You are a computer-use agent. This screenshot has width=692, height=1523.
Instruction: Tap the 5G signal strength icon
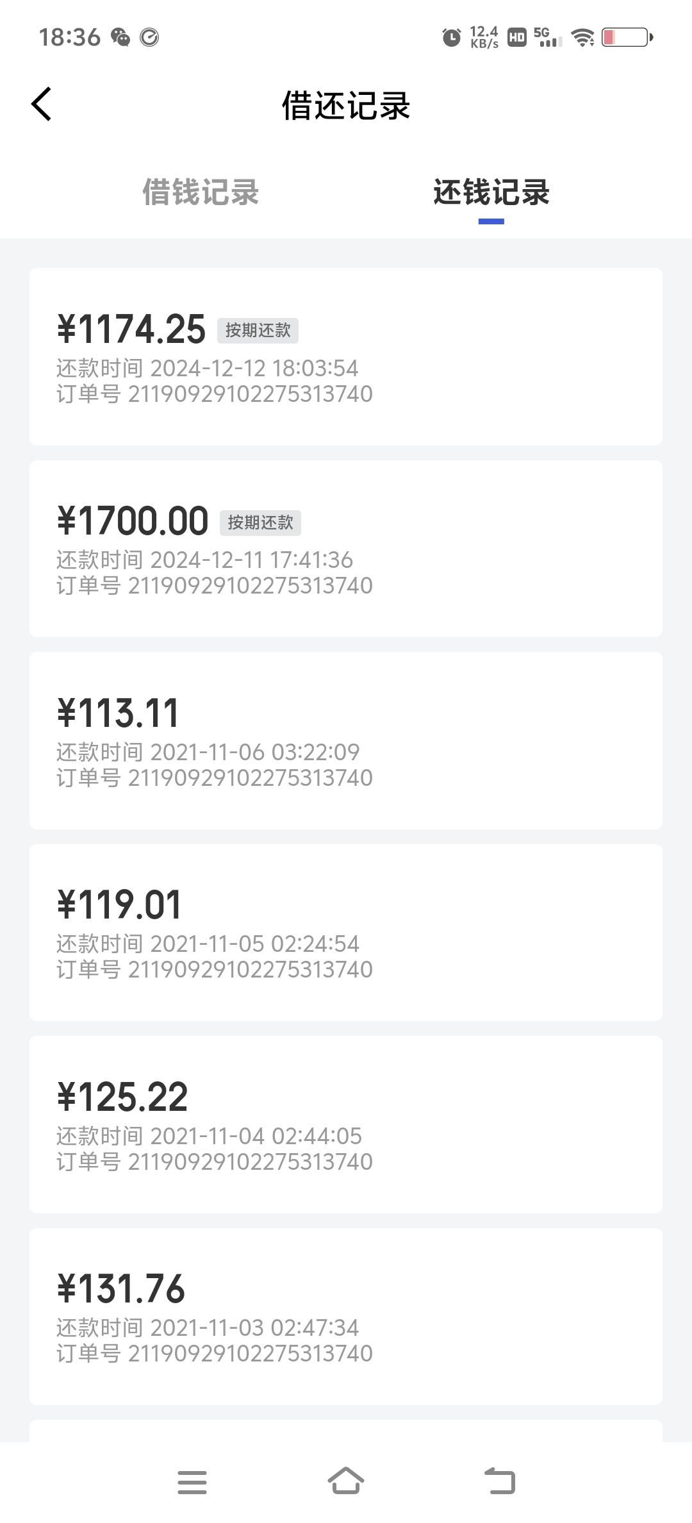click(x=548, y=37)
